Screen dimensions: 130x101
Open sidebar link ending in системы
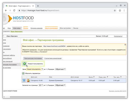[x=7, y=68]
